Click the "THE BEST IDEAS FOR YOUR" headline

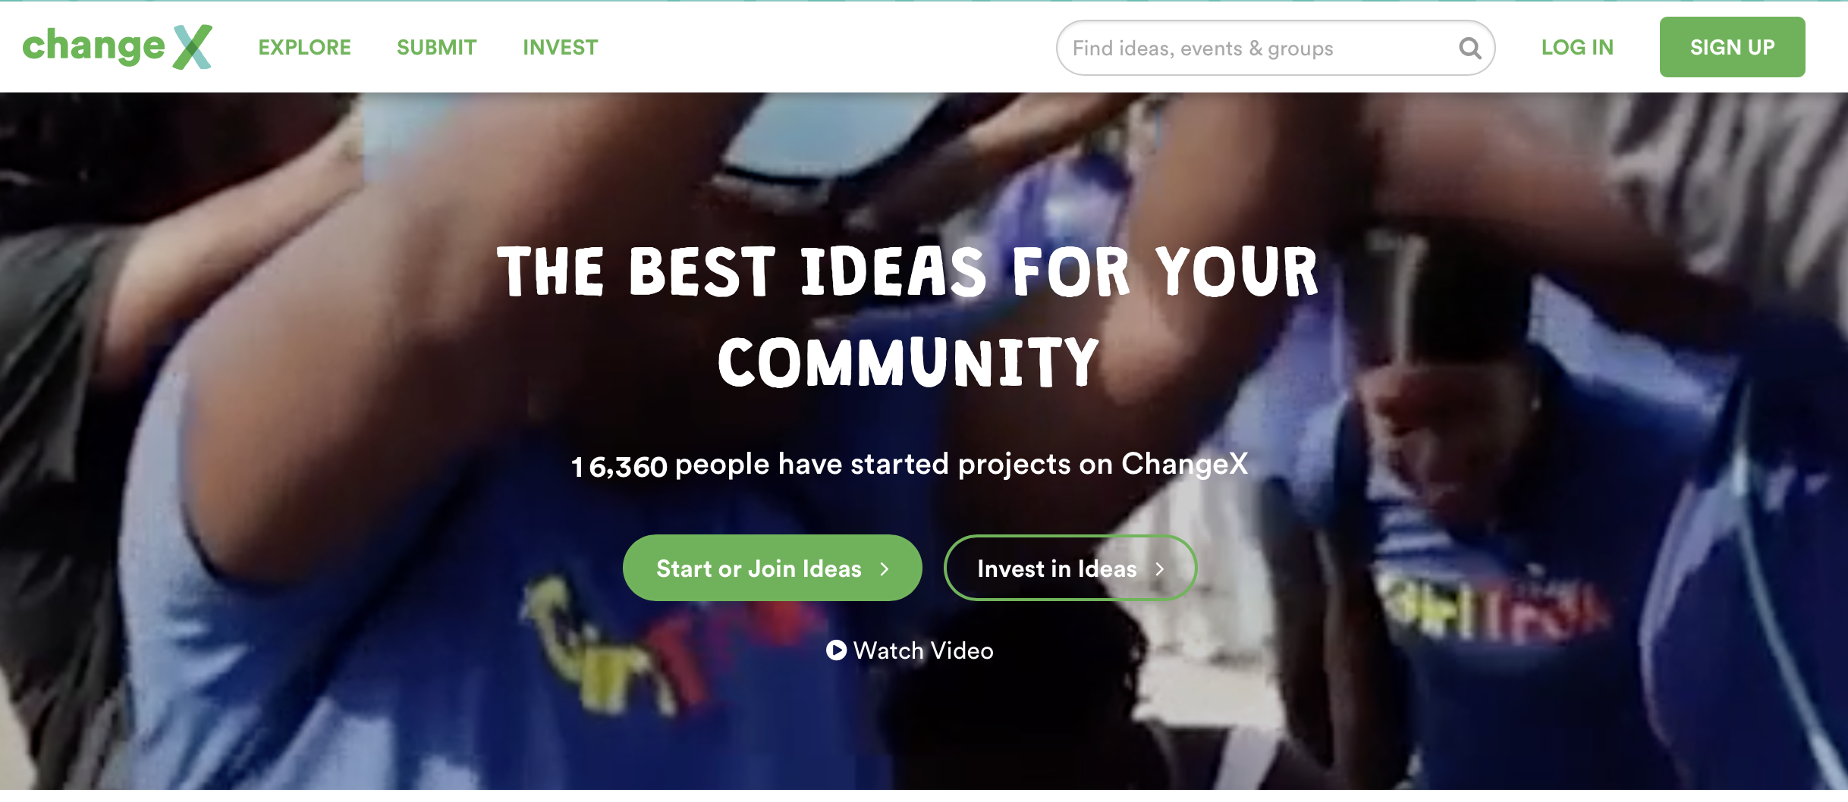(908, 271)
